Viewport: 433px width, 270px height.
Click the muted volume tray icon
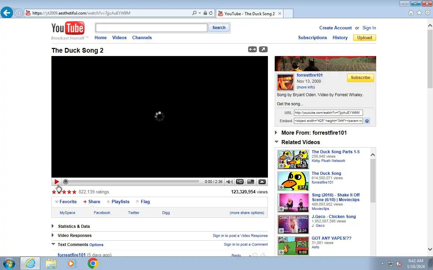[x=399, y=264]
